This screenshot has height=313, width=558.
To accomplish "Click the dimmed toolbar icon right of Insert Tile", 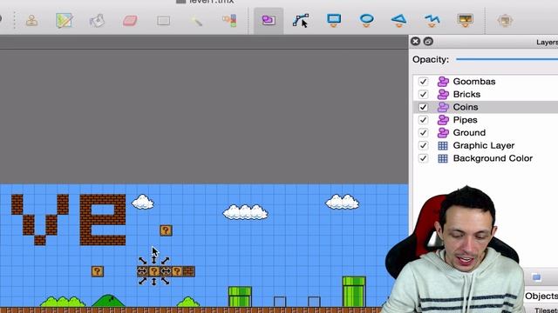I will point(505,21).
